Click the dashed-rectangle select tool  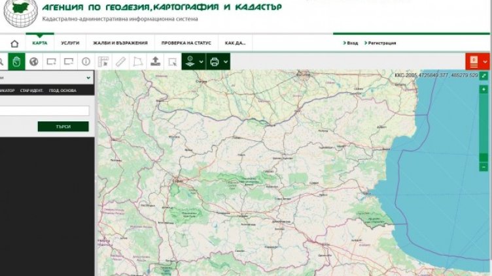click(173, 61)
